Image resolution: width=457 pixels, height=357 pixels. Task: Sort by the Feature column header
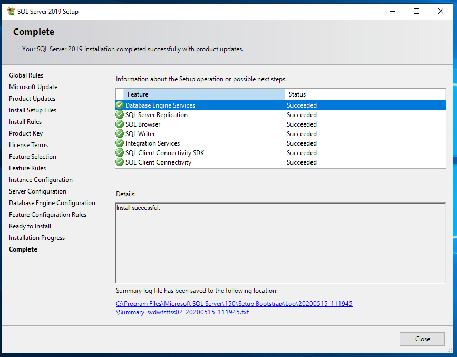tap(204, 94)
